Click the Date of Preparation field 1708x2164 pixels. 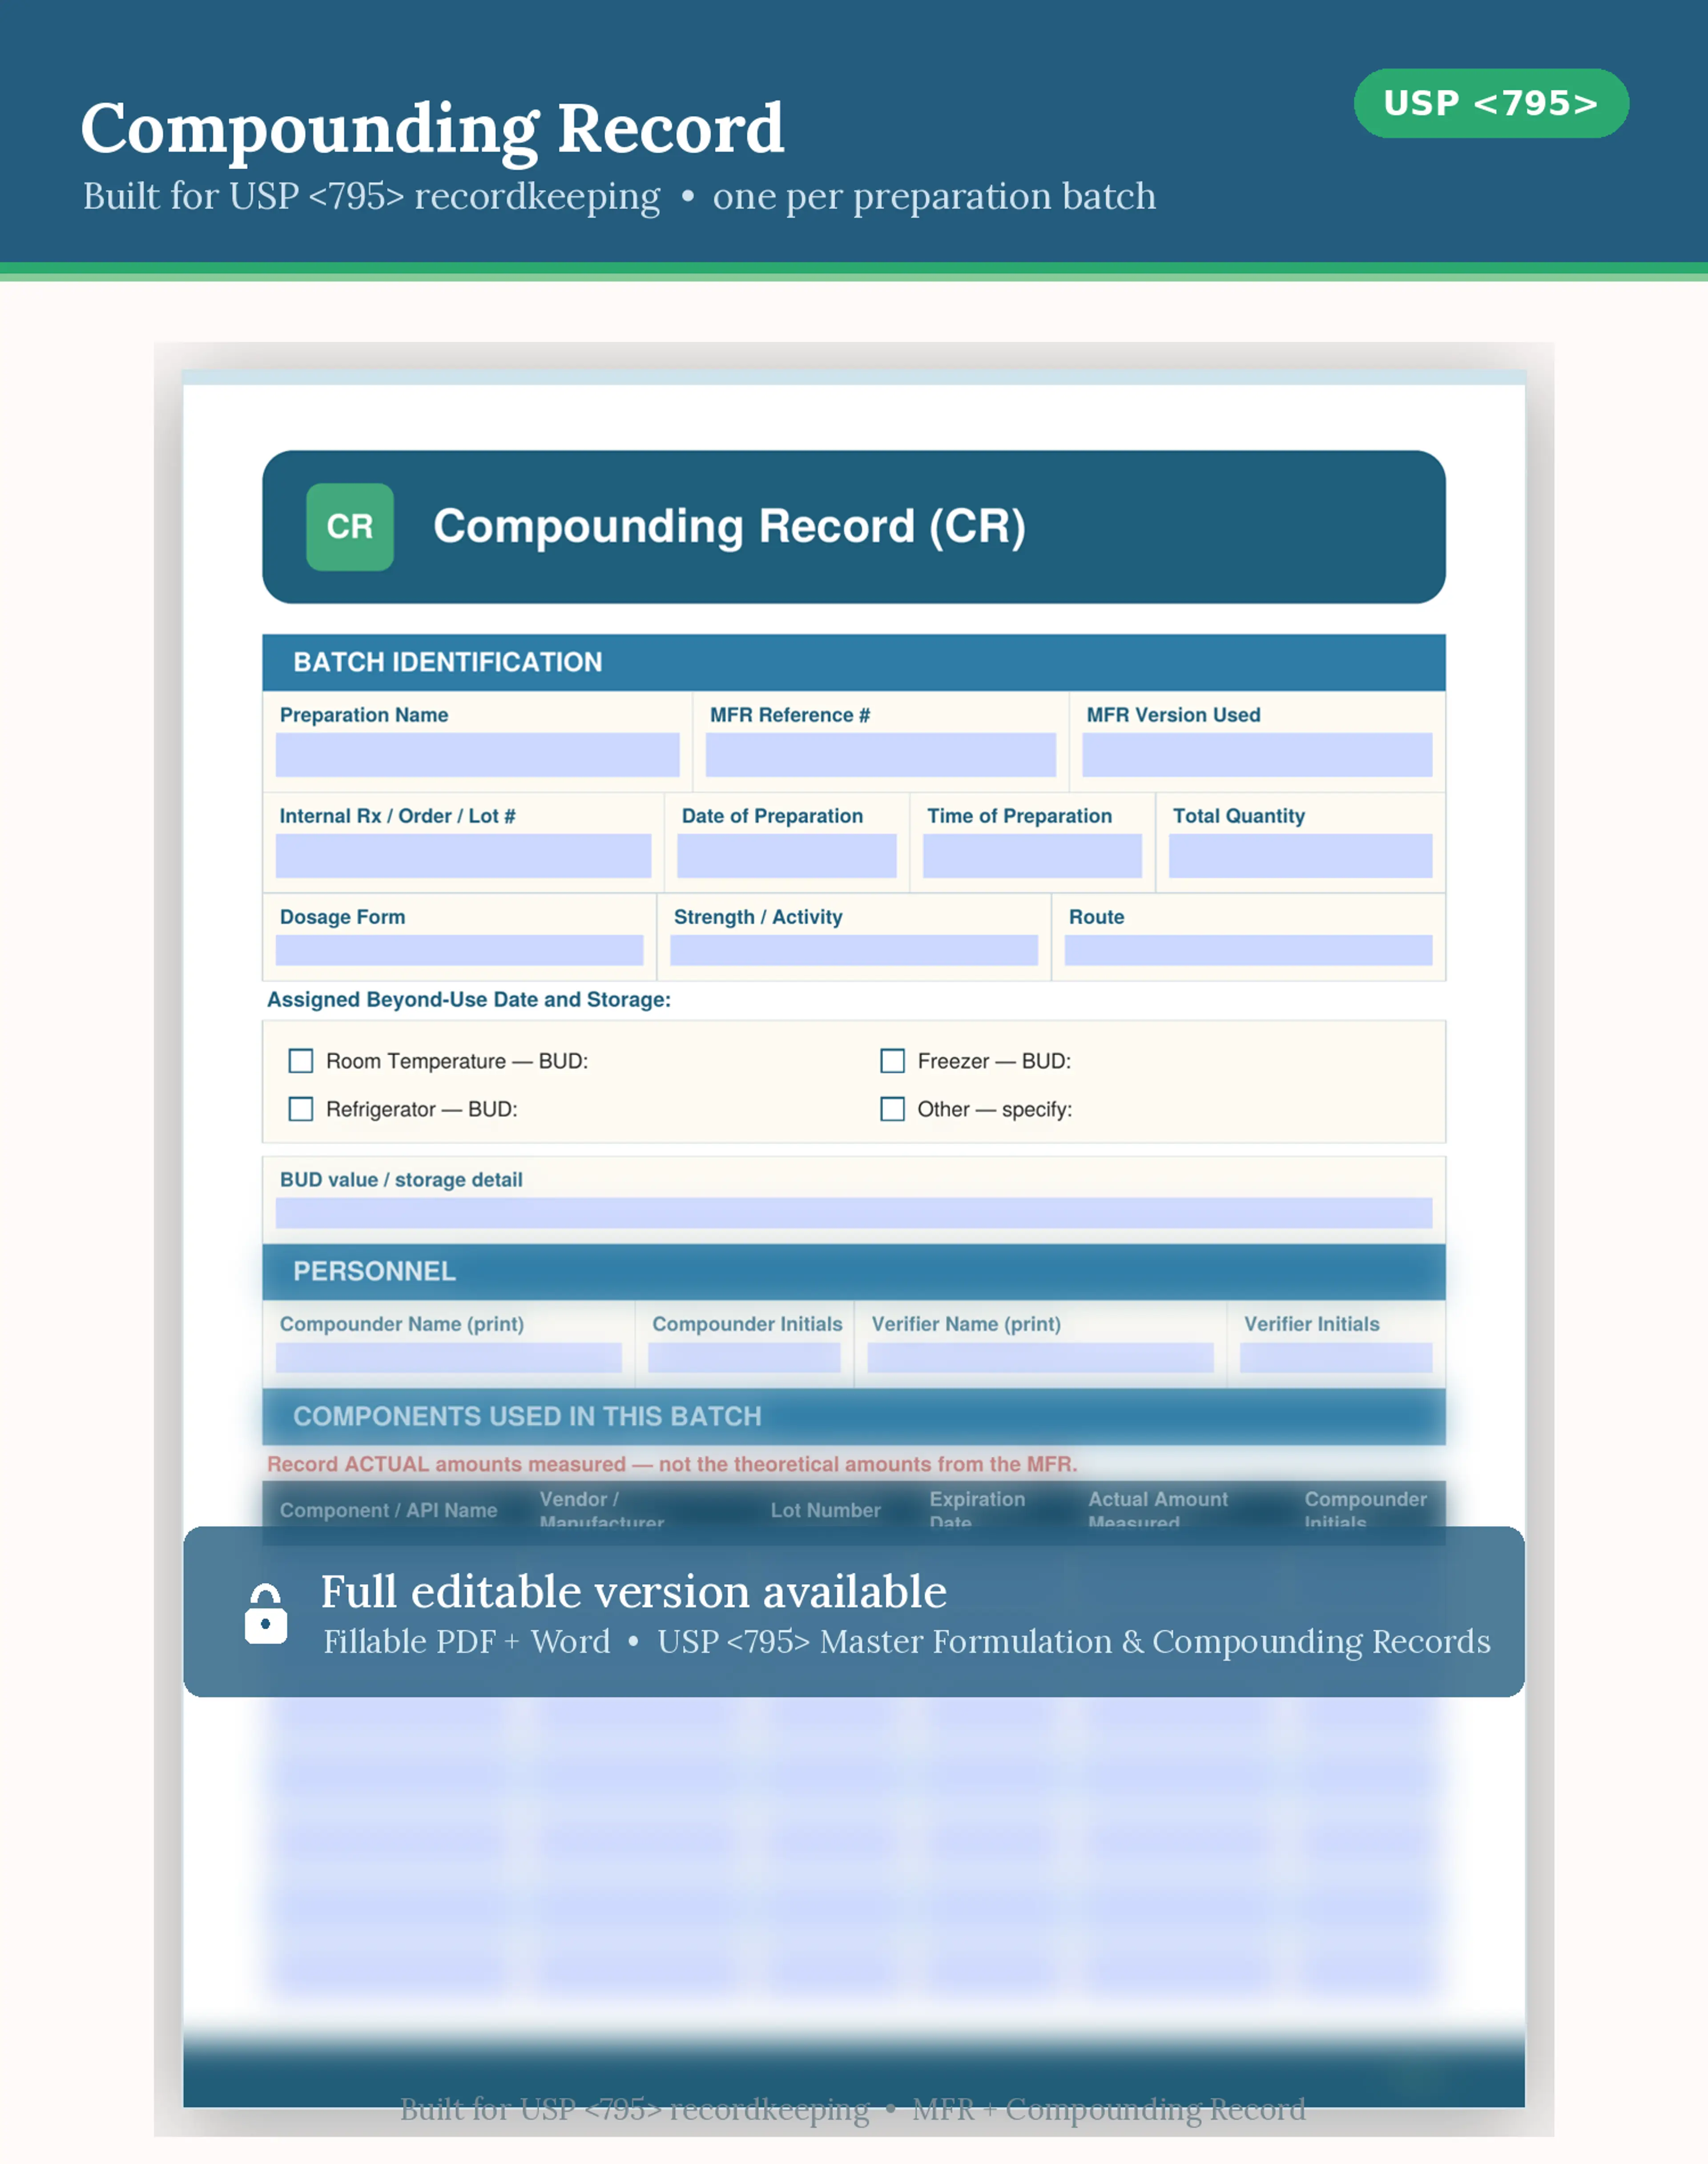pos(786,856)
